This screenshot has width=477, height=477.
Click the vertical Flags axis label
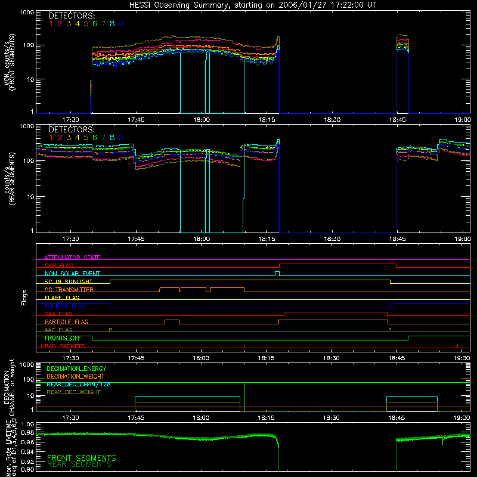[x=24, y=298]
